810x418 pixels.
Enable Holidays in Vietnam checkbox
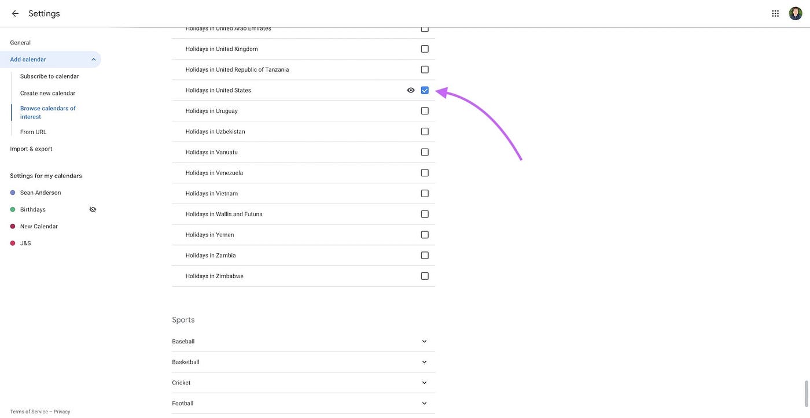[x=425, y=193]
